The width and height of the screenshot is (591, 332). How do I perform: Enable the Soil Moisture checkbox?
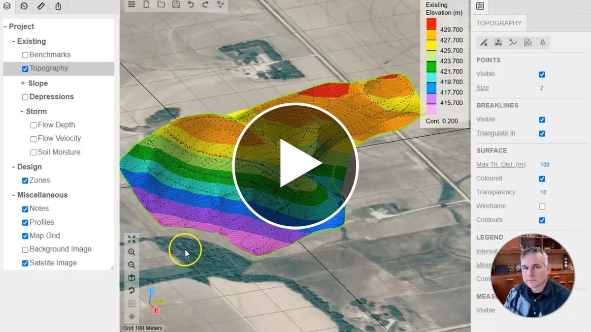click(33, 153)
